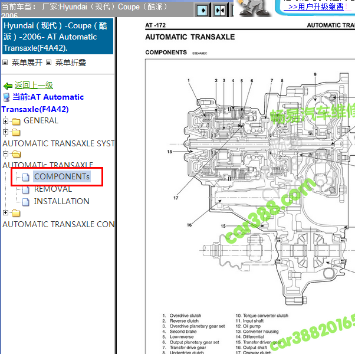The width and height of the screenshot is (355, 354).
Task: Open the INSTALLATION document
Action: pyautogui.click(x=61, y=201)
